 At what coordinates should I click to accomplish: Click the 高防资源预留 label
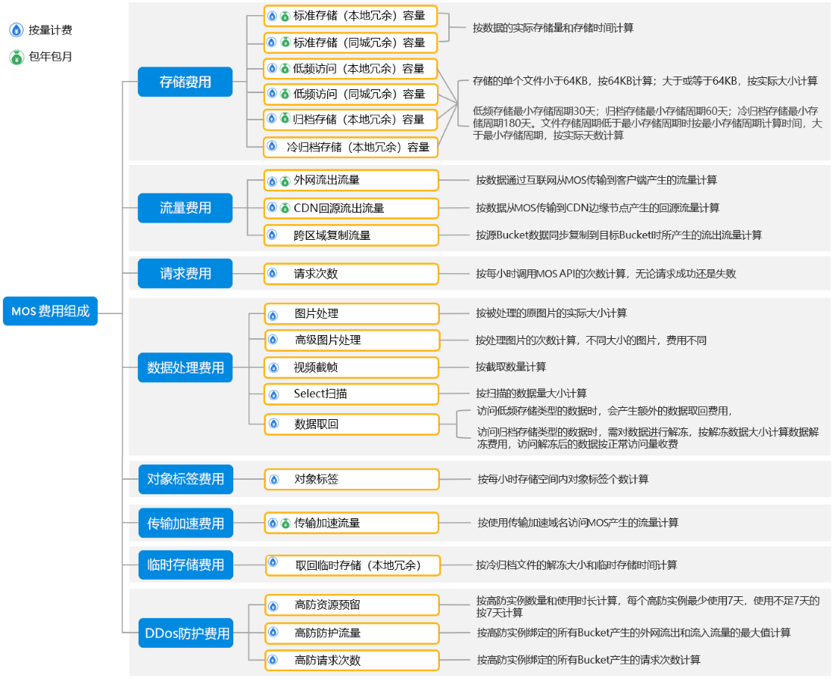327,605
